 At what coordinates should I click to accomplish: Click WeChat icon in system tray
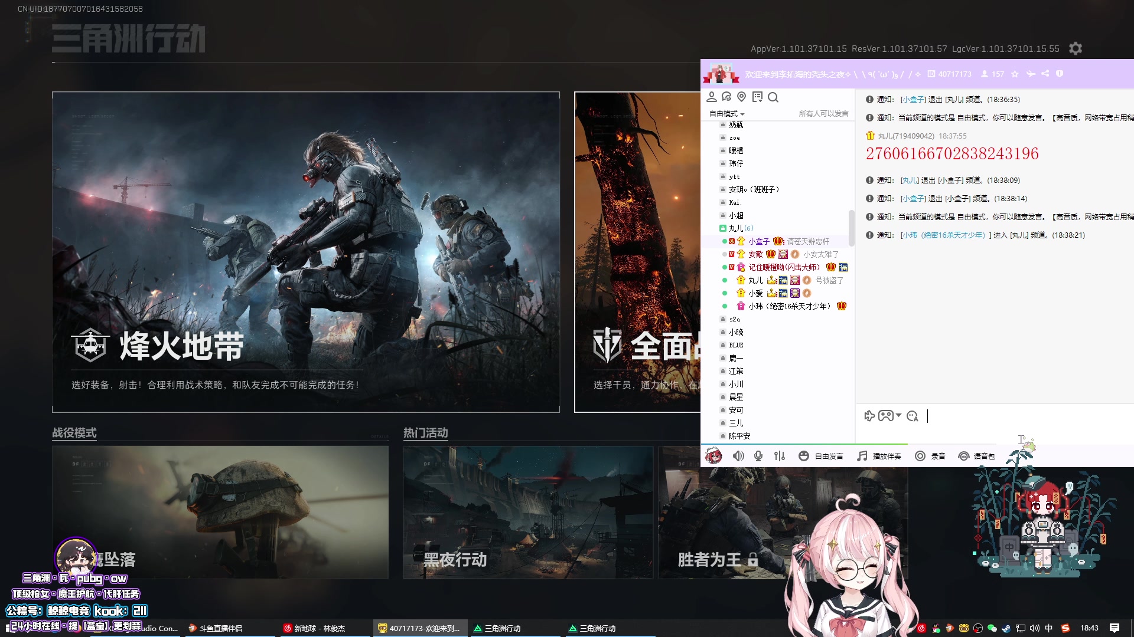992,628
